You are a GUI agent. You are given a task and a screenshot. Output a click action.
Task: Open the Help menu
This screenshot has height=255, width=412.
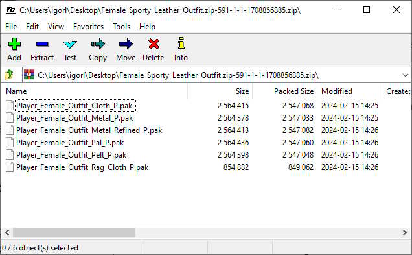[x=147, y=27]
